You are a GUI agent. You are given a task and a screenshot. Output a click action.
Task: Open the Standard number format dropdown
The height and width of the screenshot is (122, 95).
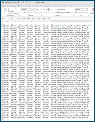(x=88, y=9)
